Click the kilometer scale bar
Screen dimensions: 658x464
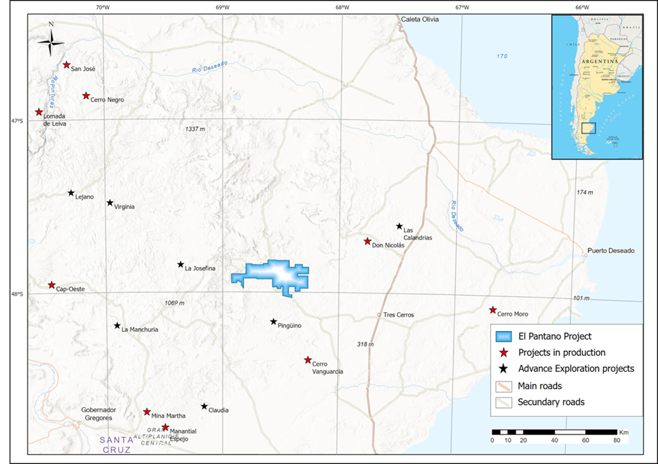555,432
